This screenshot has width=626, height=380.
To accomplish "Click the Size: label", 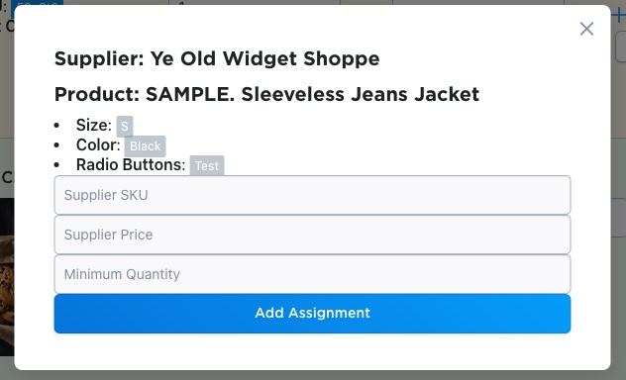I will 94,126.
